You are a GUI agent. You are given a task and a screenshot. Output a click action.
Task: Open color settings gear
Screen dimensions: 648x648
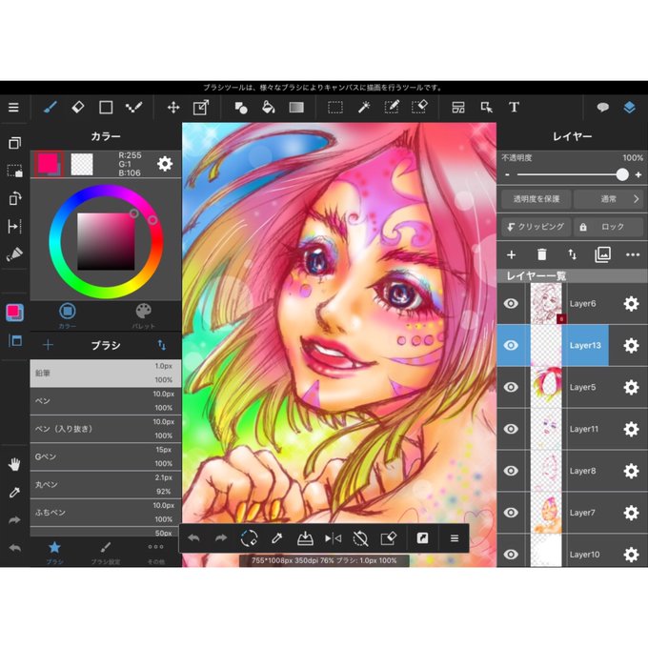coord(165,164)
